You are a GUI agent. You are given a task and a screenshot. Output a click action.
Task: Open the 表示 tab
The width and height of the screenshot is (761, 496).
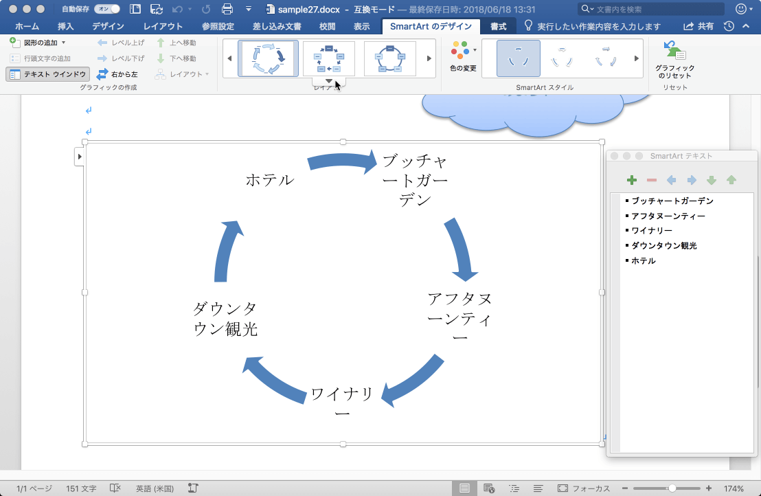click(361, 26)
